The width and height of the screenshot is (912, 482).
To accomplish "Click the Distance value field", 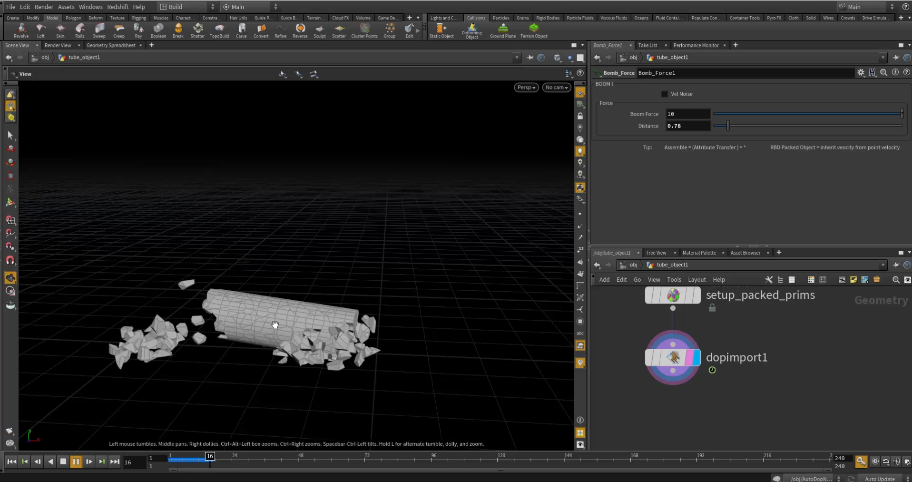I will coord(688,126).
